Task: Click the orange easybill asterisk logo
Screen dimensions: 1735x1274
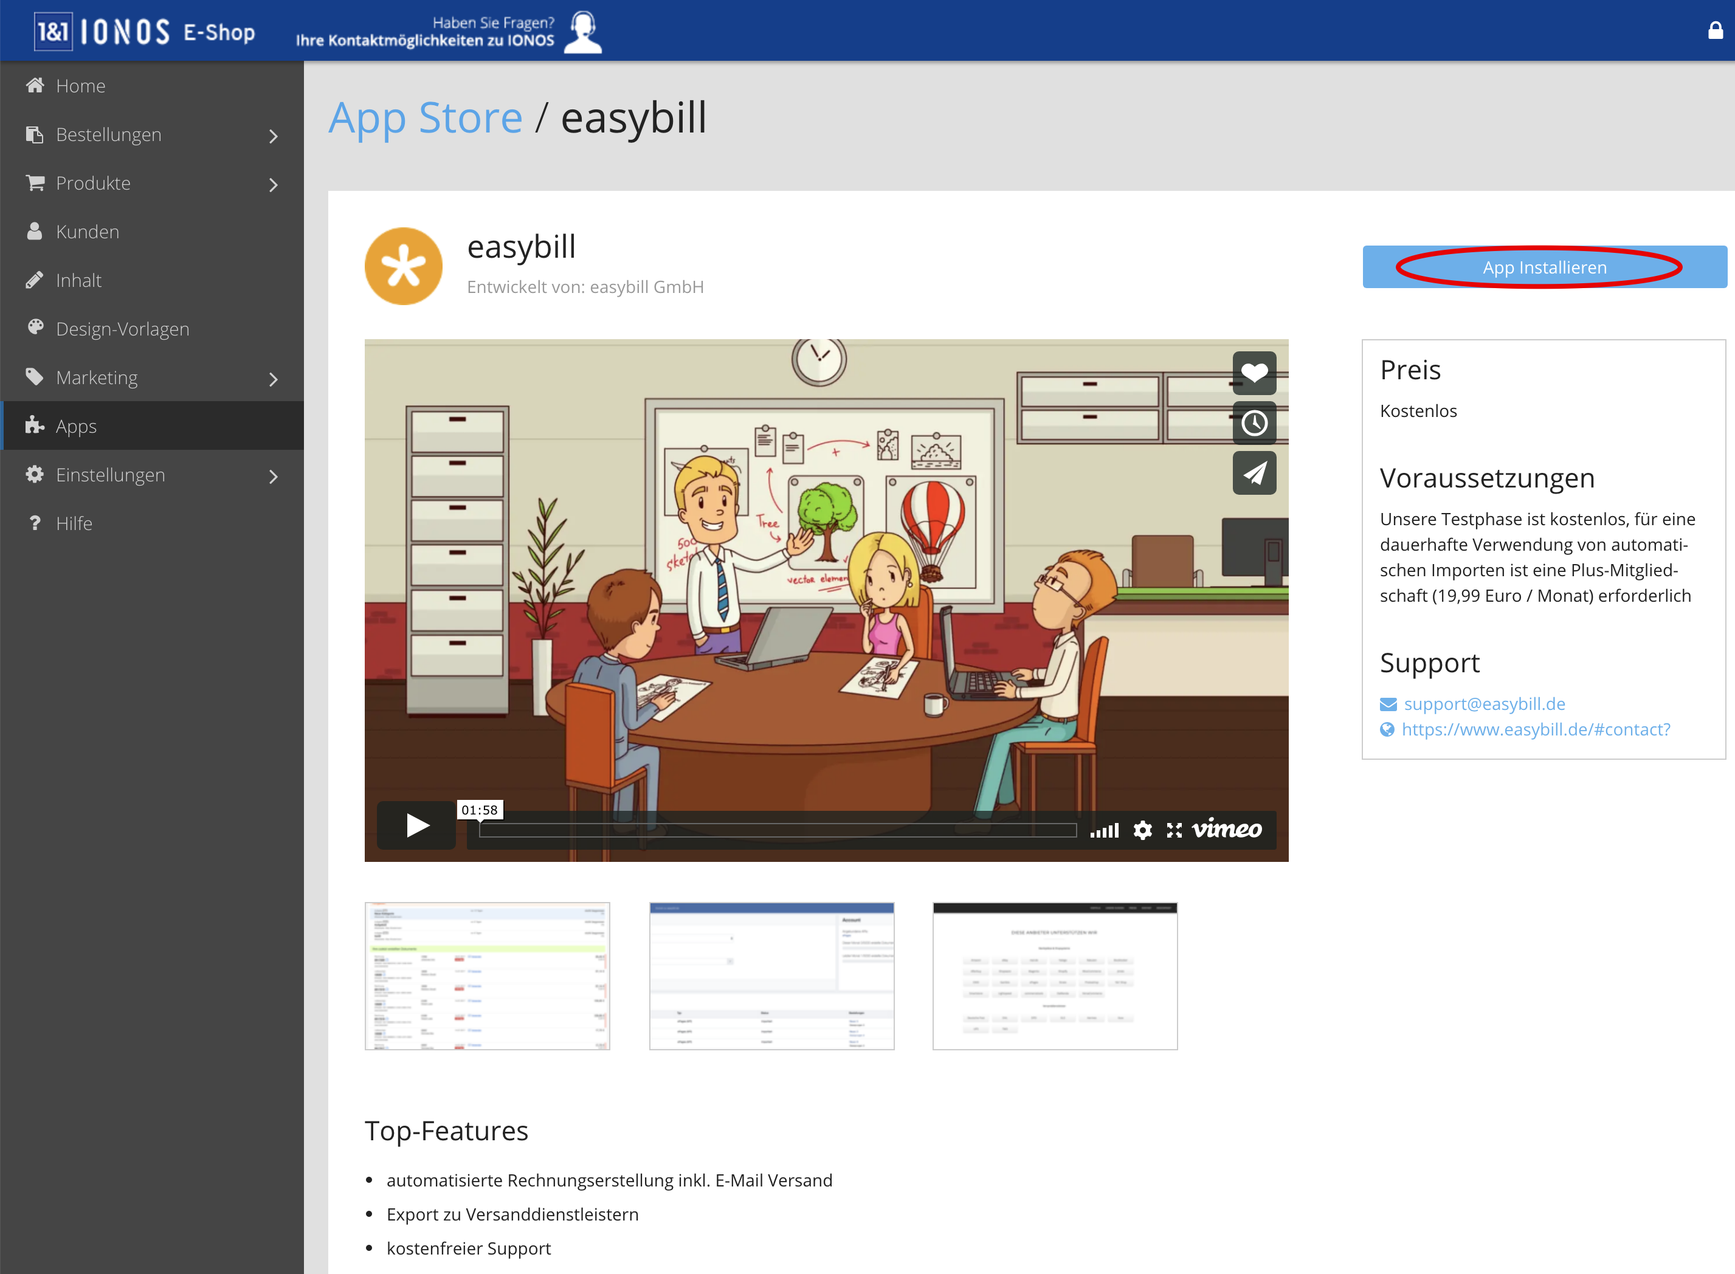Action: coord(403,267)
